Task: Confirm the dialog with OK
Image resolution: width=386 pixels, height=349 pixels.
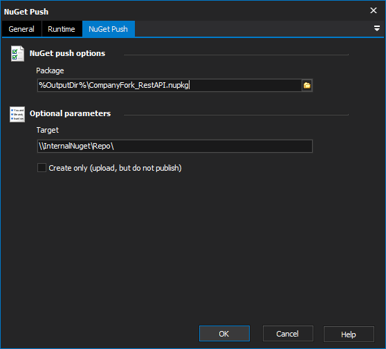Action: pos(224,334)
